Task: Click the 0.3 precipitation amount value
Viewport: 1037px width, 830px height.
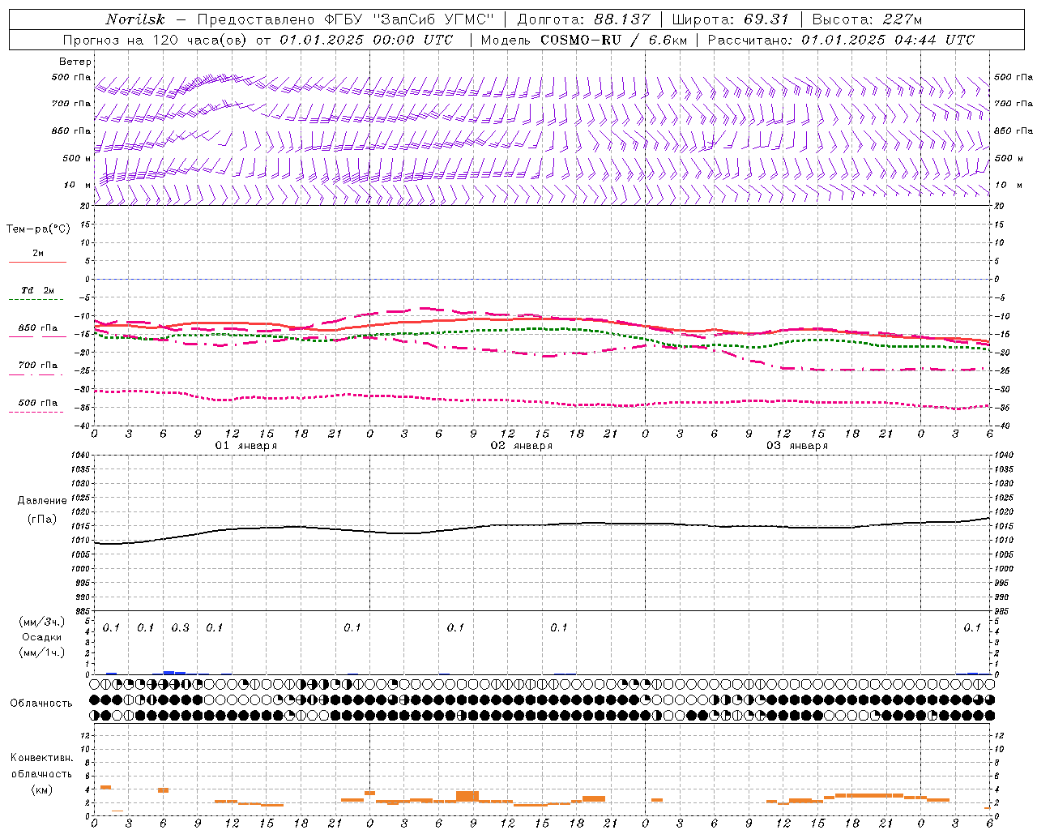Action: coord(180,628)
